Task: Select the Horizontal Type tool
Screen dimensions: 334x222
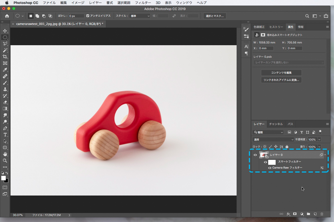Action: 5,135
